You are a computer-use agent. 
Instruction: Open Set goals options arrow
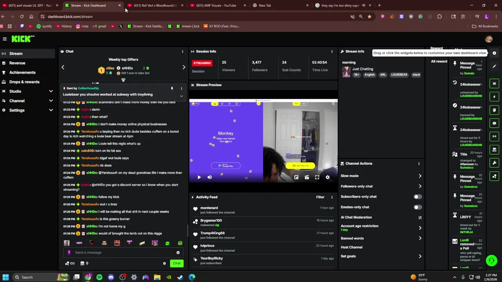tap(420, 257)
